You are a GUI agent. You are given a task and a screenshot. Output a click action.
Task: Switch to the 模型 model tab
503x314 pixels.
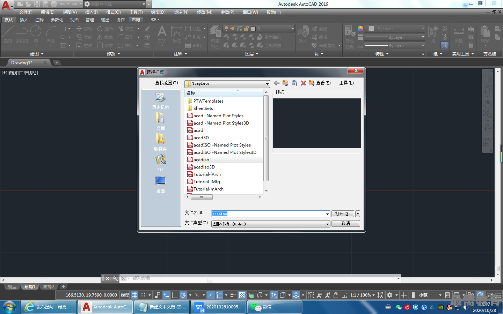(12, 287)
